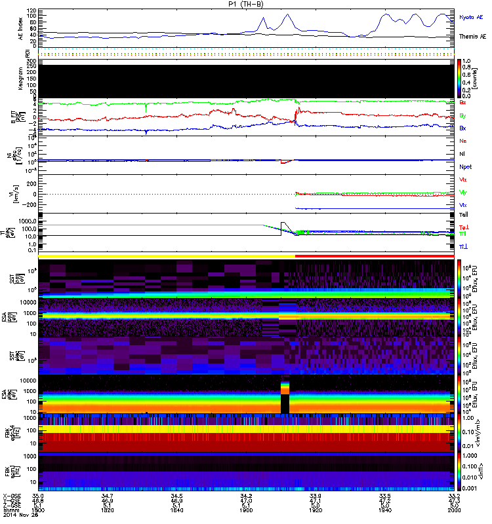Click the green Ti parallel legend label
492x524 pixels.
point(462,234)
